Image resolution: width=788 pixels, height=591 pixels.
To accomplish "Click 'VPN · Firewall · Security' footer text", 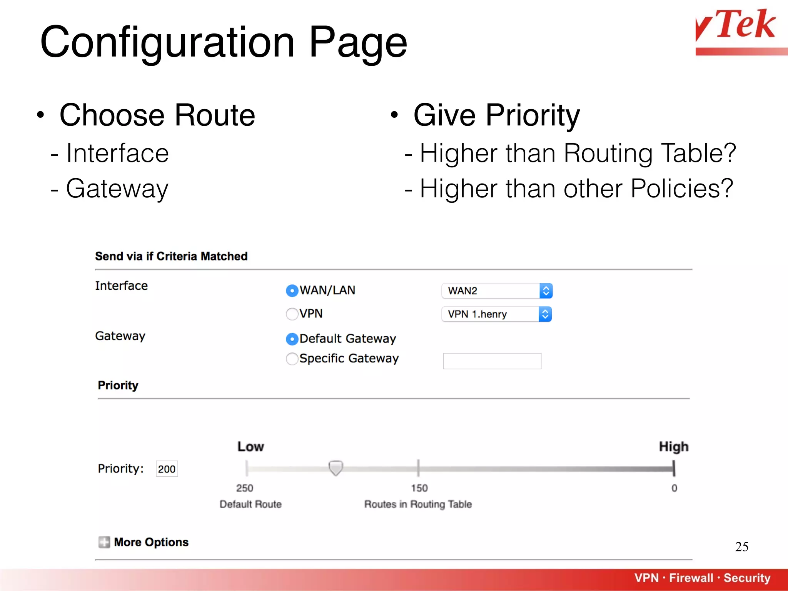I will (x=702, y=578).
